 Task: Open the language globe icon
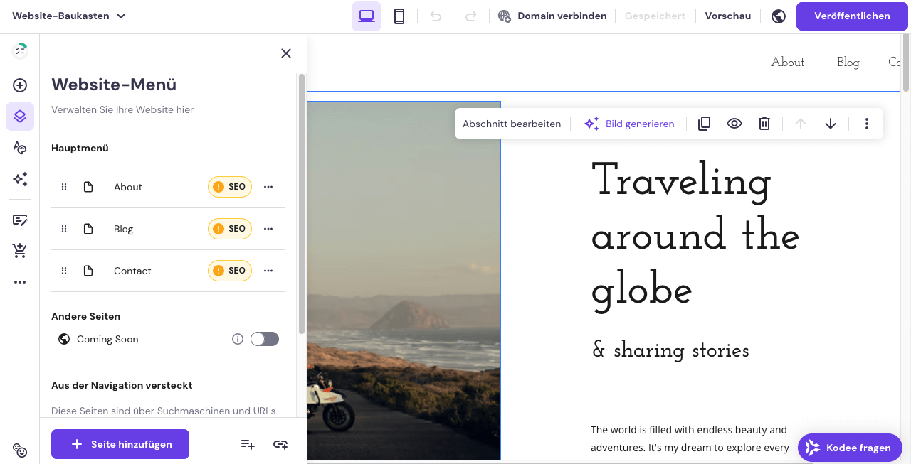[x=779, y=16]
